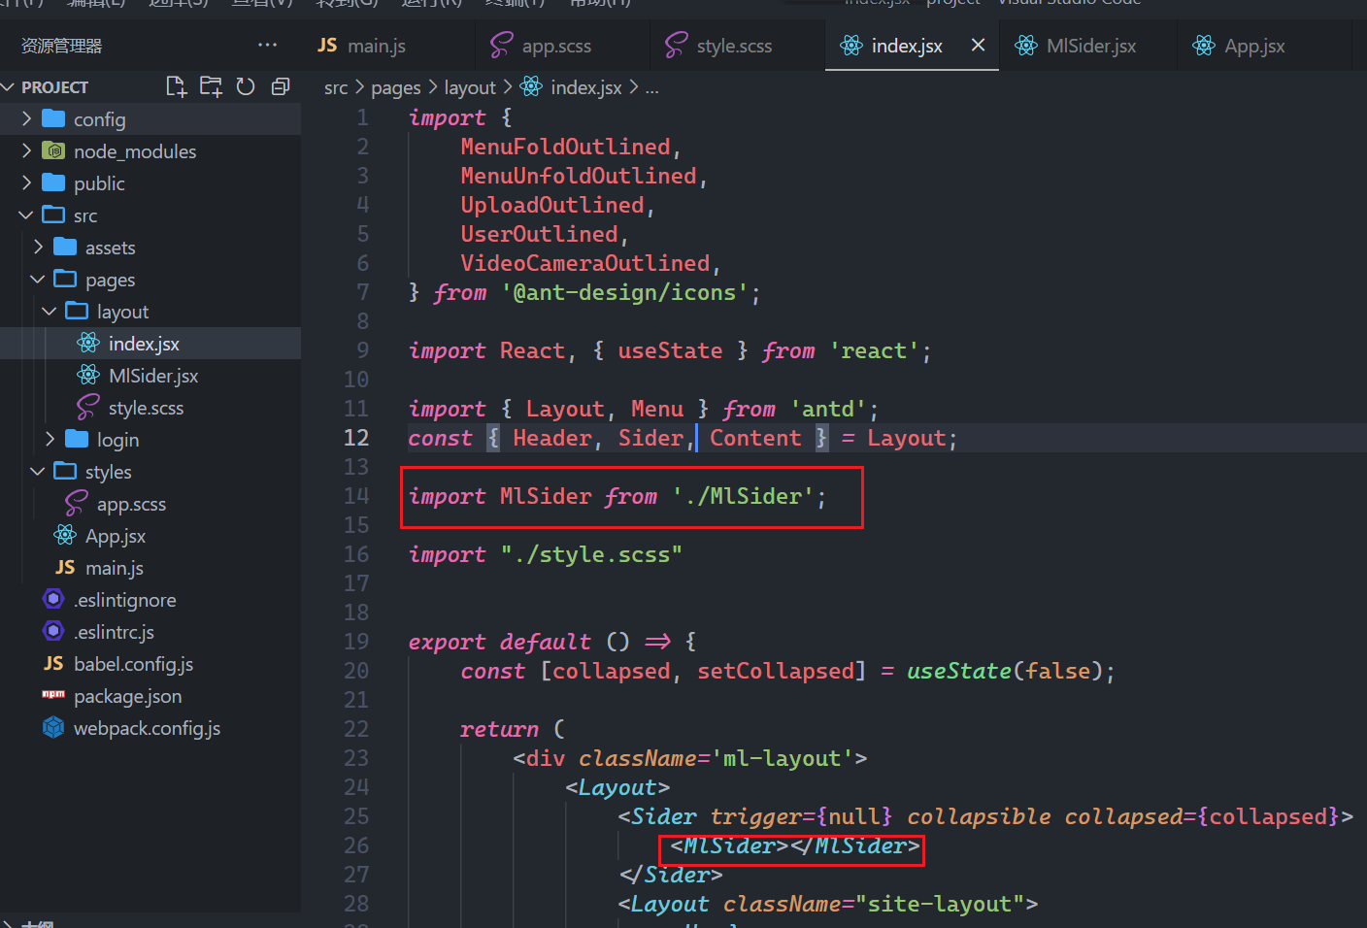Open the explorer more actions (three dots) menu

coord(268,45)
